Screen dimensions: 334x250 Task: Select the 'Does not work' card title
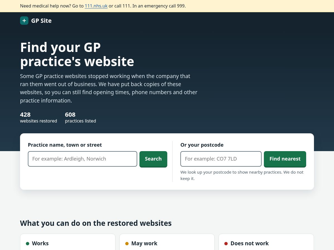click(250, 243)
